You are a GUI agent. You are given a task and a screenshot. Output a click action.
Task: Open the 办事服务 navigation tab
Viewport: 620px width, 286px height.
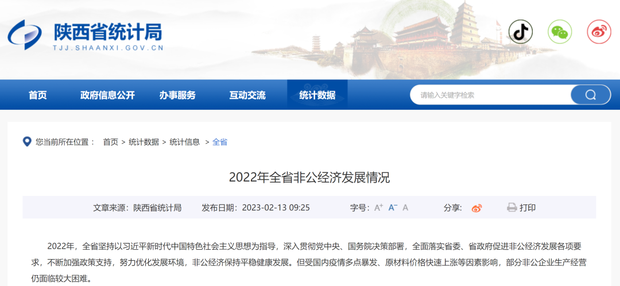[x=177, y=95]
